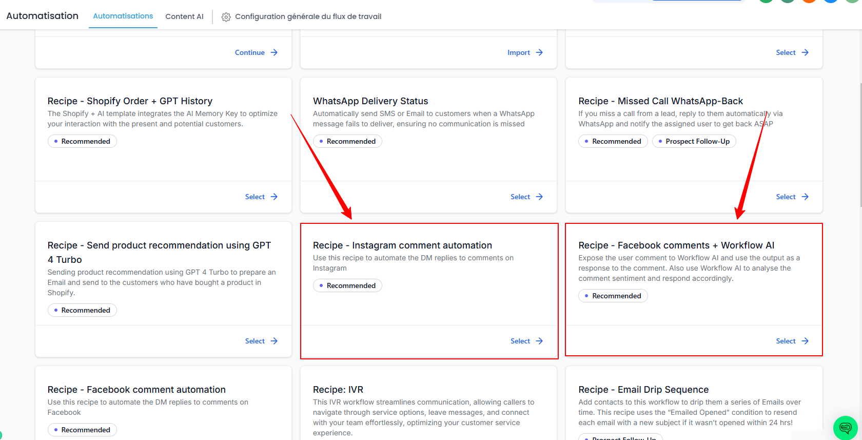Image resolution: width=862 pixels, height=440 pixels.
Task: Choose Select on Facebook comments + Workflow AI recipe
Action: (x=792, y=341)
